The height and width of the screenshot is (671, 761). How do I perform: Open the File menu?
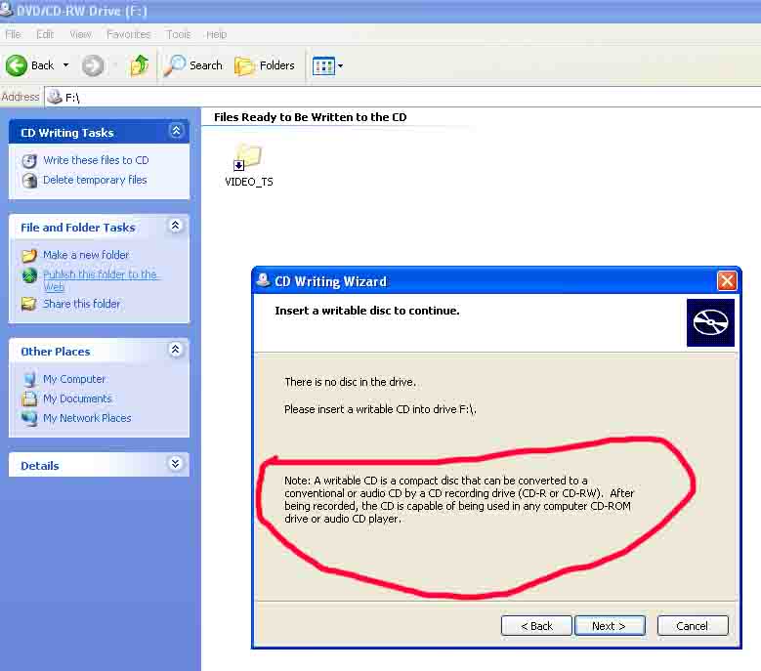click(x=13, y=34)
